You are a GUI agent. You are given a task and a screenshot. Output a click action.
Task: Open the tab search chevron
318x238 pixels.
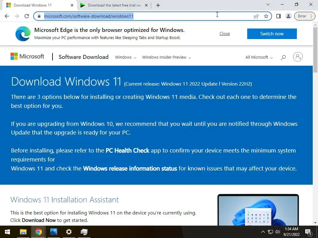(x=268, y=4)
